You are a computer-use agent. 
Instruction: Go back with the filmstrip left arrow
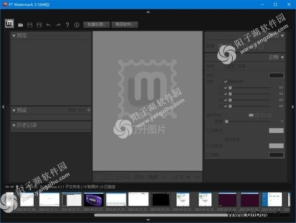[x=7, y=187]
